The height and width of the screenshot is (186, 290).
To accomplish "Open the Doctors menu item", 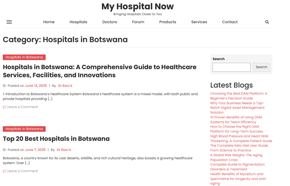I will pyautogui.click(x=110, y=22).
